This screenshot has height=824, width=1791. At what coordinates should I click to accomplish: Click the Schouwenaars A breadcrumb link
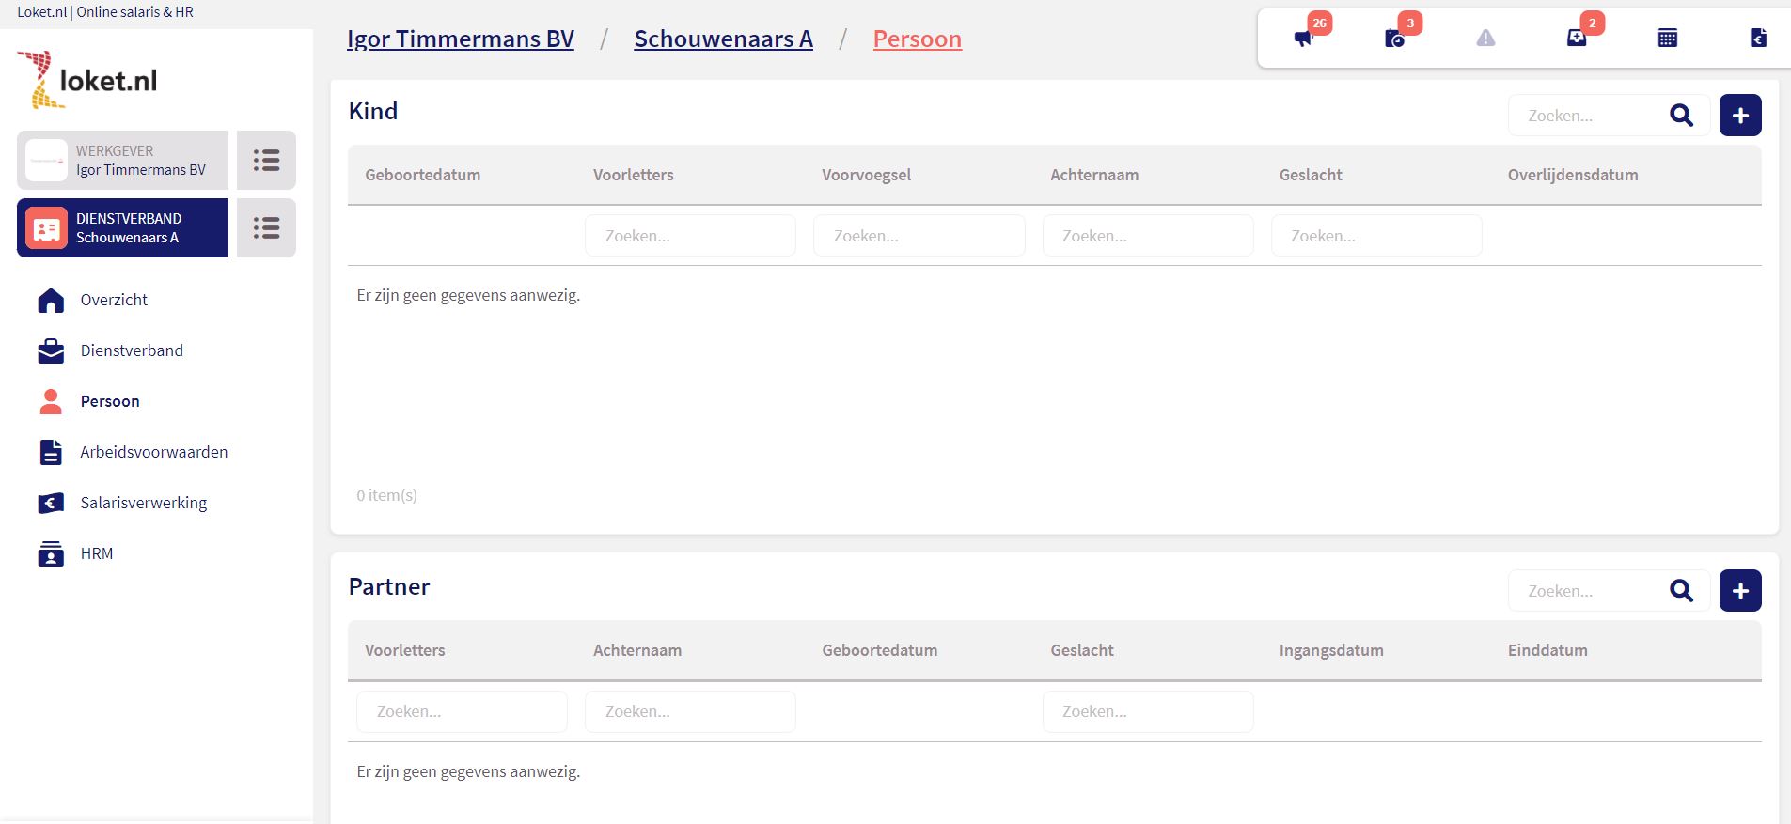click(x=723, y=39)
